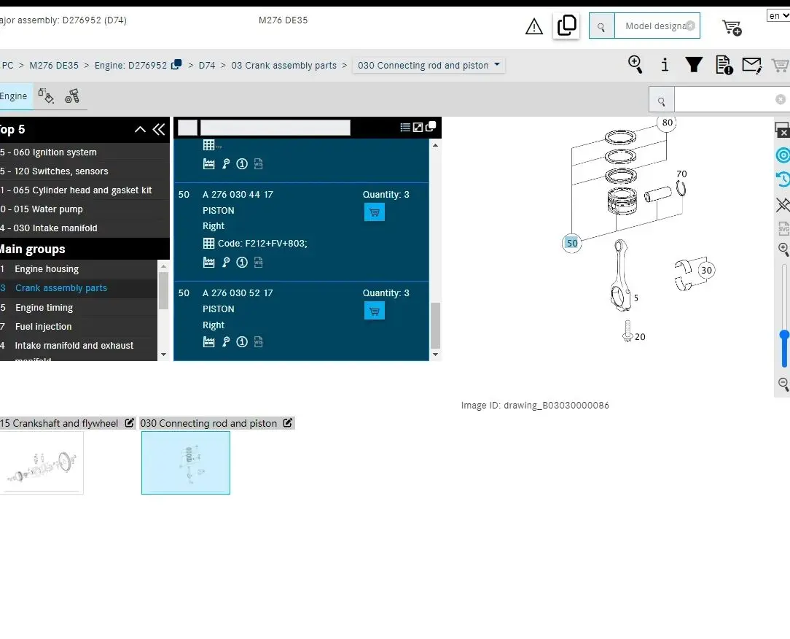This screenshot has height=639, width=790.
Task: Toggle list view icon in parts panel
Action: pyautogui.click(x=405, y=128)
